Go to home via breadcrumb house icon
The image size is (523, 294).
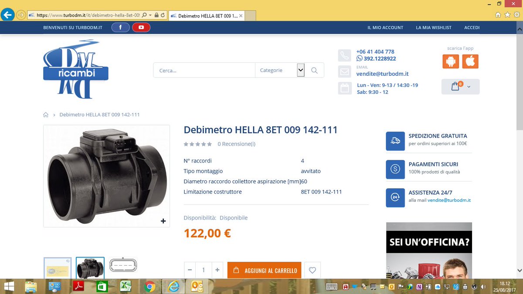[46, 115]
